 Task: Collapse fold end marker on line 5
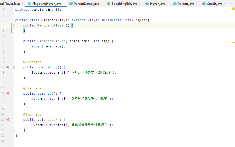pyautogui.click(x=14, y=31)
